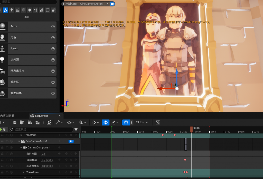This screenshot has width=263, height=179.
Task: Open the Lights category icon
Action: (x=12, y=10)
